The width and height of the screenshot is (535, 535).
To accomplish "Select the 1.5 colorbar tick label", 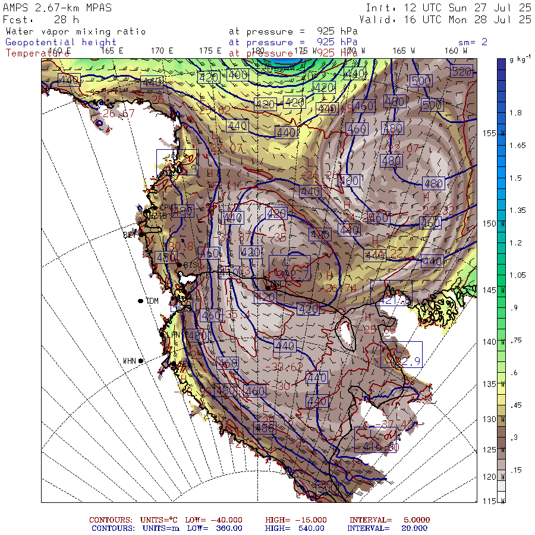I will tap(515, 178).
